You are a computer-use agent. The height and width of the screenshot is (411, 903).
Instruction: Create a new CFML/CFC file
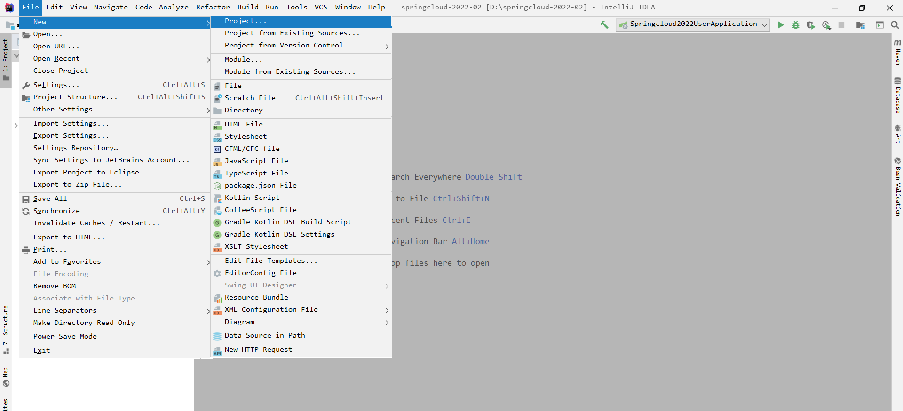pos(301,149)
